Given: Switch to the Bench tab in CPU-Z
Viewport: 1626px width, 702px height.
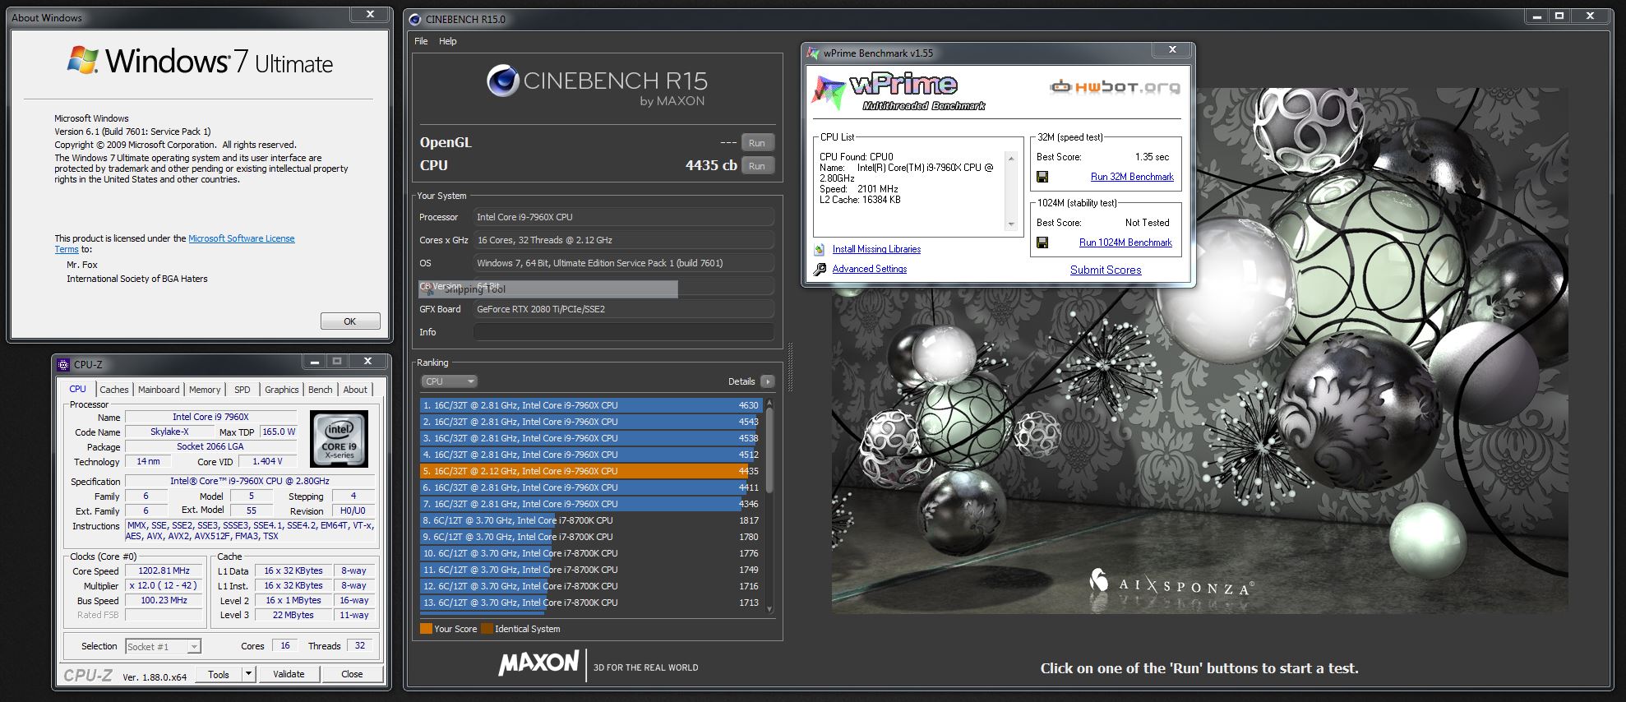Looking at the screenshot, I should (x=321, y=390).
